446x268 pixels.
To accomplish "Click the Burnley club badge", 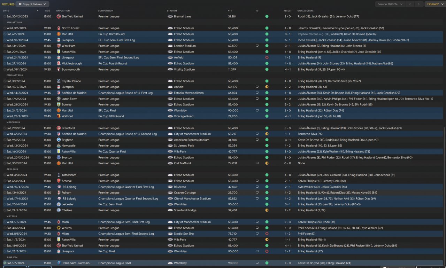I will pos(59,104).
